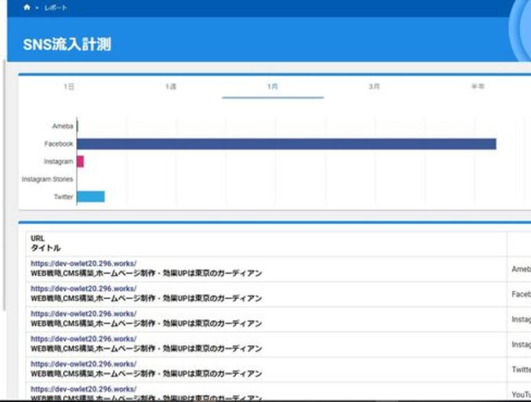Select the 1月 period tab

272,87
